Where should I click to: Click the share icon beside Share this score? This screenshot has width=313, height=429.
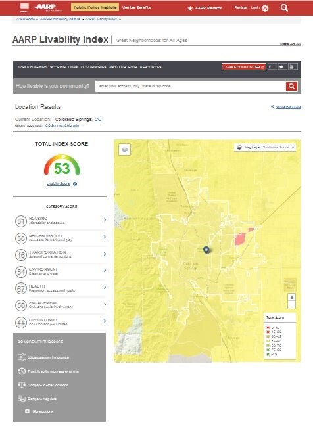[272, 106]
